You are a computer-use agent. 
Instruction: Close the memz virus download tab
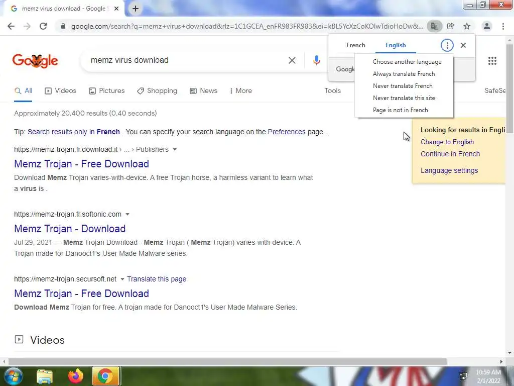116,9
